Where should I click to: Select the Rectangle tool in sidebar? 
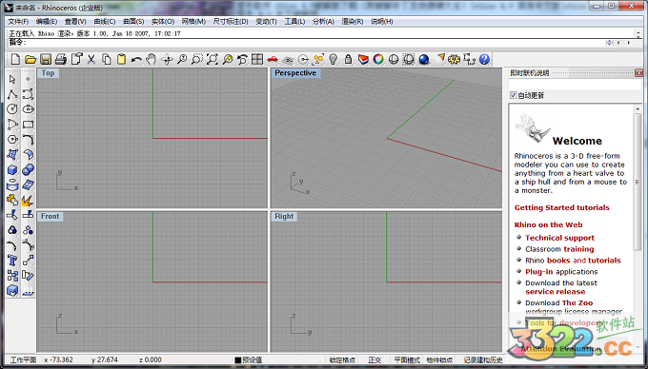tap(28, 124)
